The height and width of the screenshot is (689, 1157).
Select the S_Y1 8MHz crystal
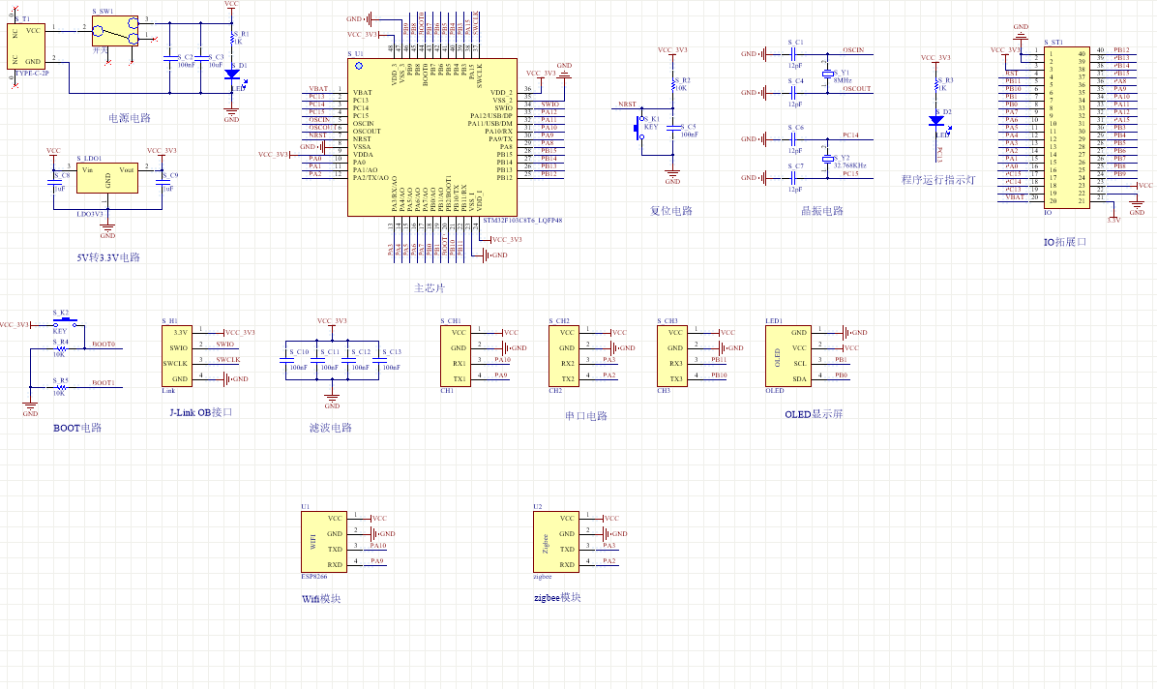[828, 74]
